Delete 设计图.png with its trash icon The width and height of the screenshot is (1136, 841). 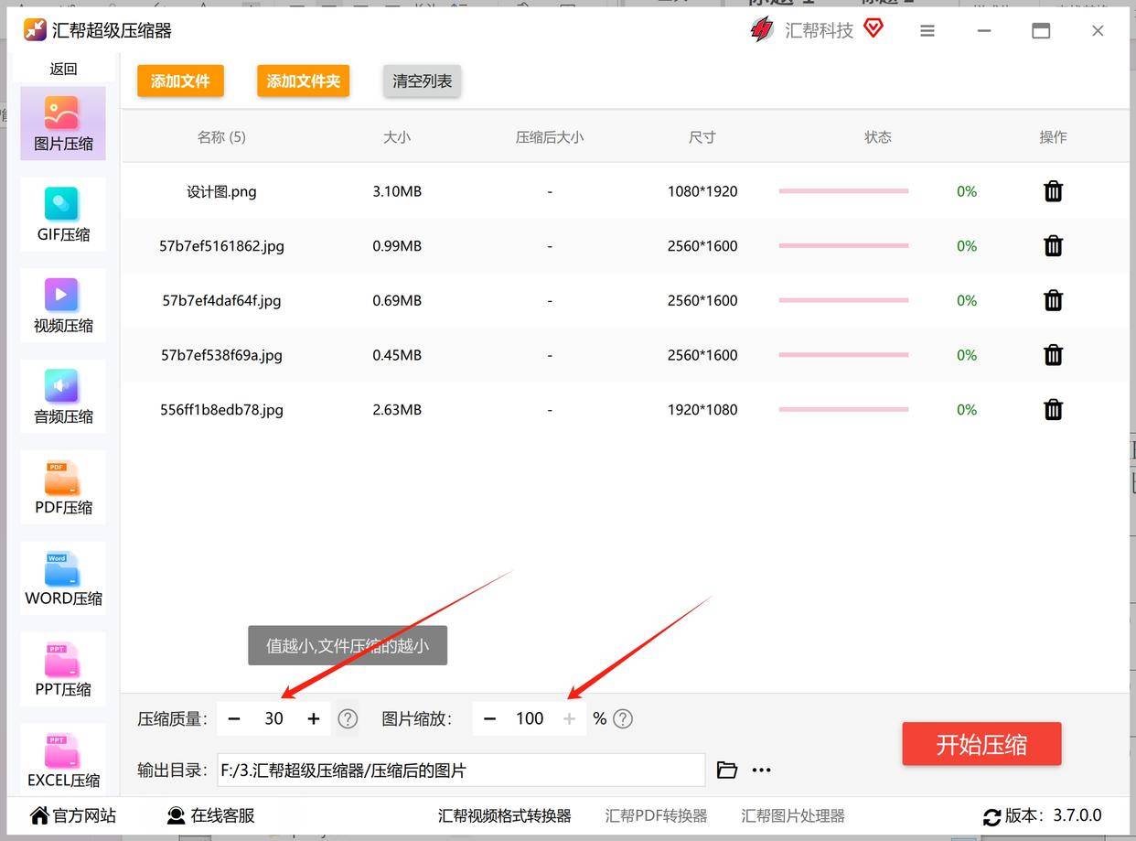[1053, 191]
